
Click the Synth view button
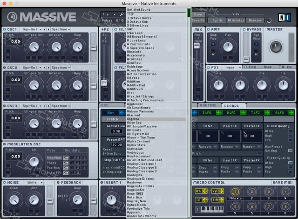tap(217, 21)
